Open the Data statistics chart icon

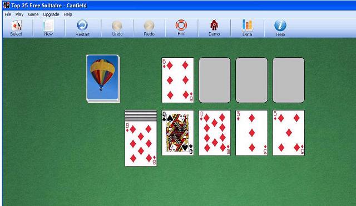(x=247, y=28)
